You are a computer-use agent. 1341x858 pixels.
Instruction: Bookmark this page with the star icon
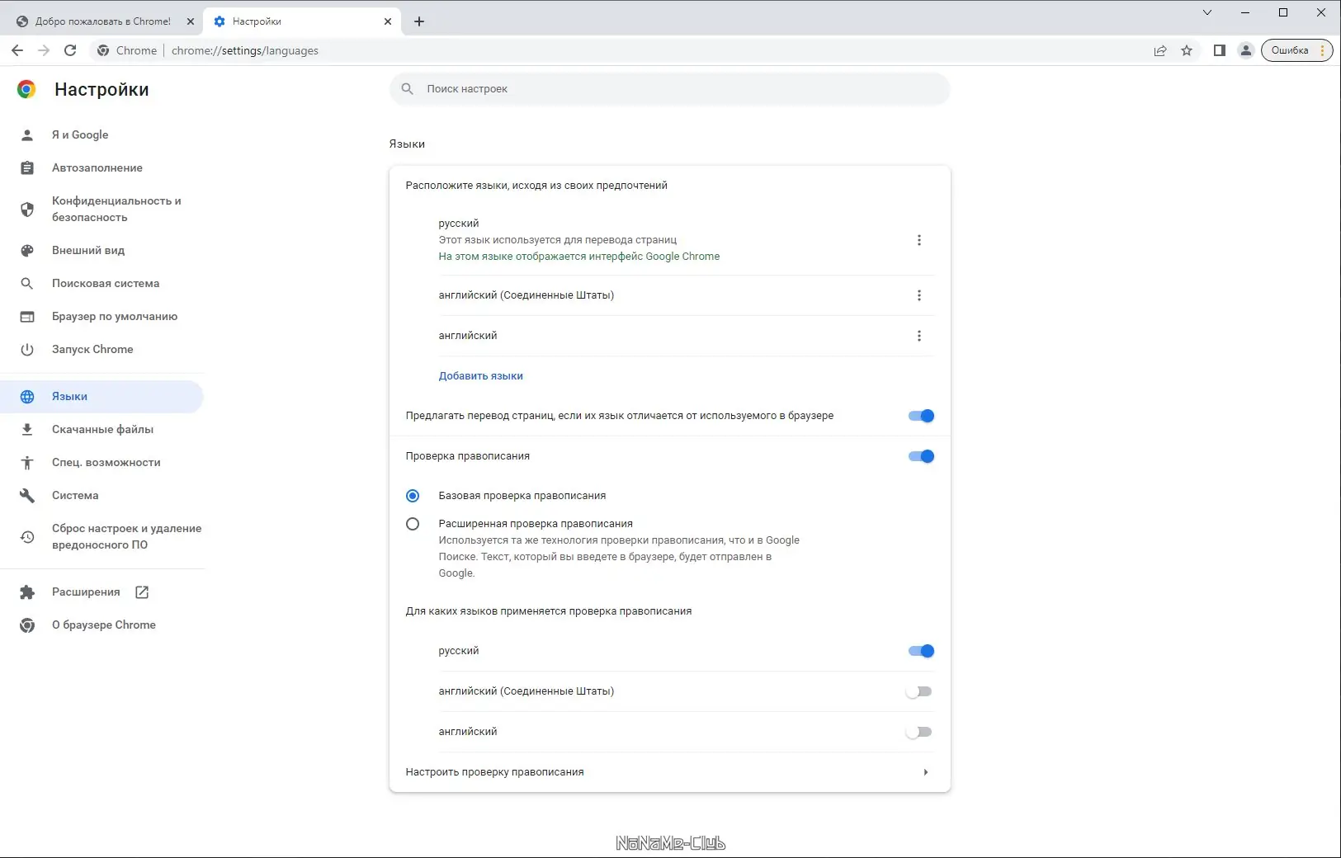(x=1187, y=50)
